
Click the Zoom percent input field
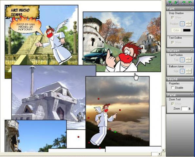(x=185, y=109)
